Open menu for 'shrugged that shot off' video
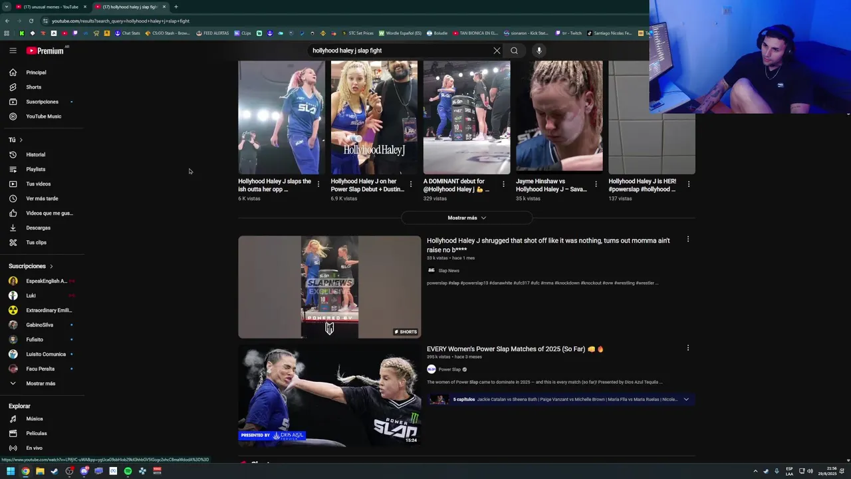The image size is (851, 479). coord(688,239)
